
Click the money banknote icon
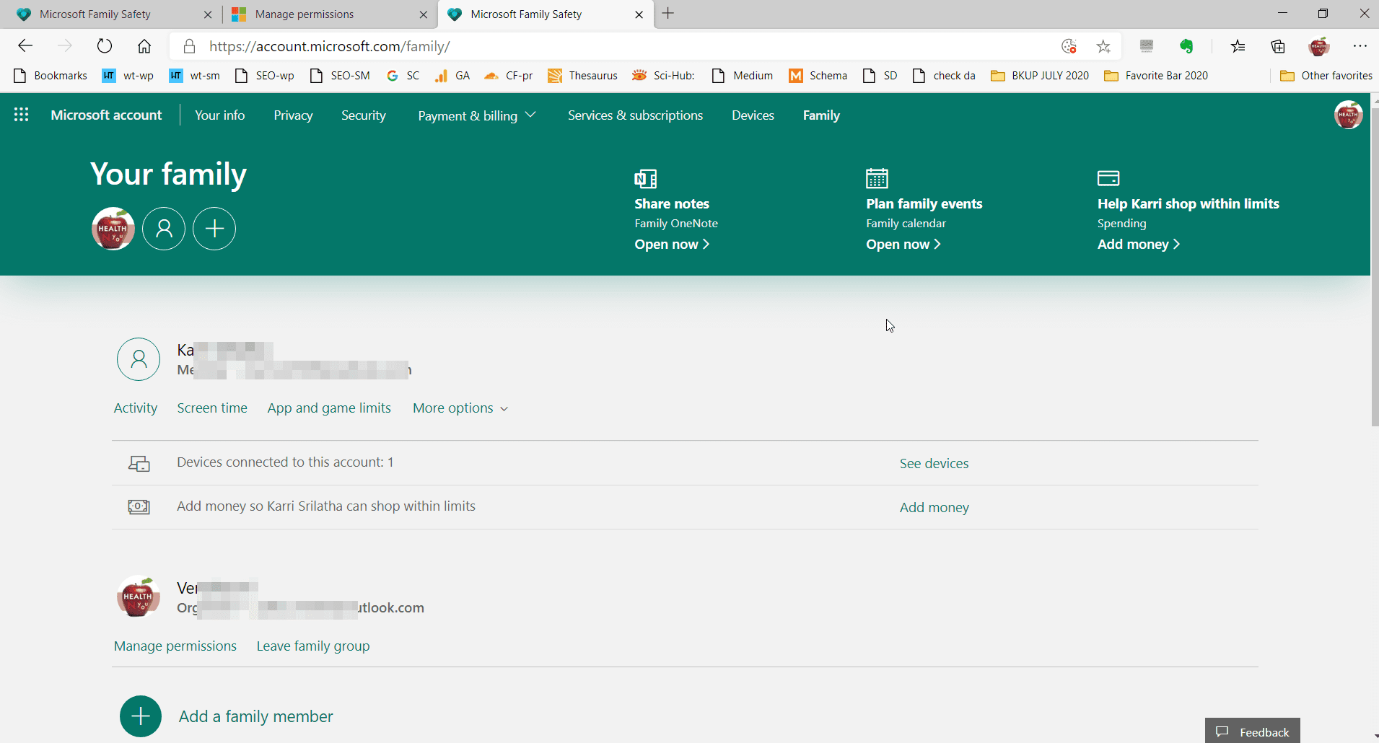point(139,507)
